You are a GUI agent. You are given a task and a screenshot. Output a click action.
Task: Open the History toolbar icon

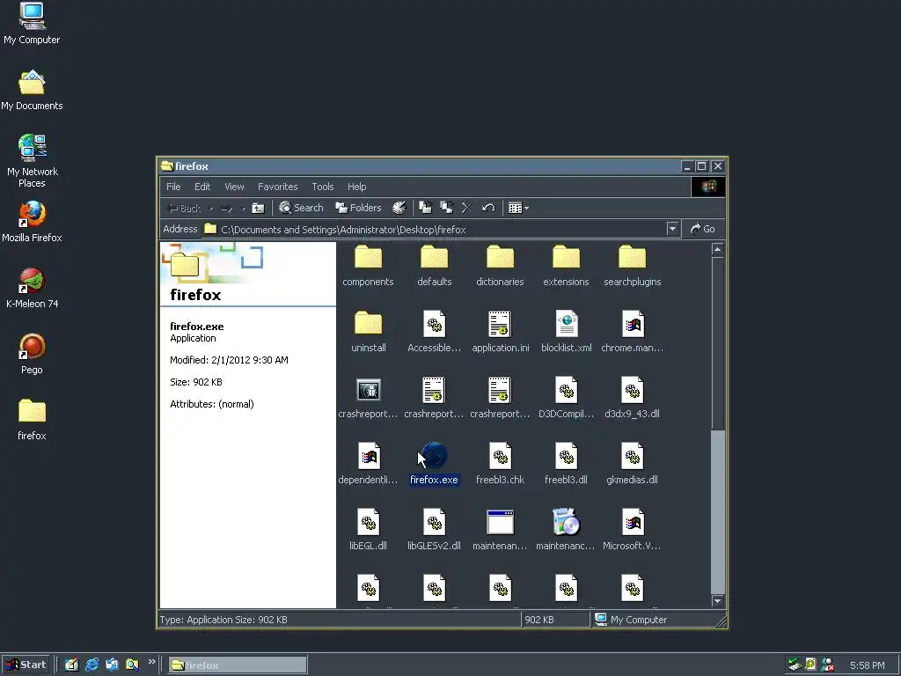(x=399, y=208)
